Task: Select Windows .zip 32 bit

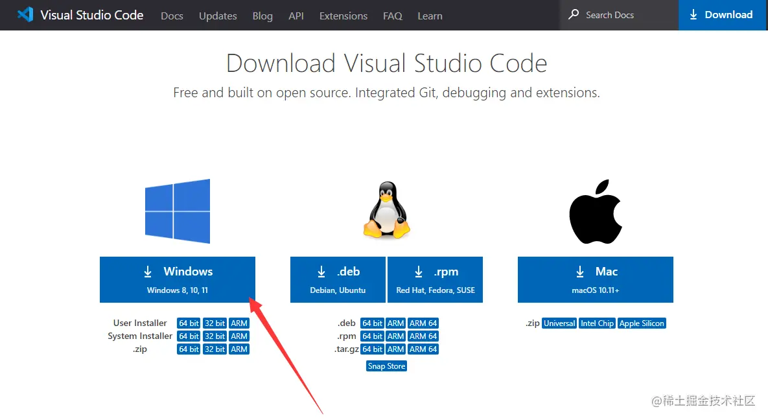Action: coord(215,349)
